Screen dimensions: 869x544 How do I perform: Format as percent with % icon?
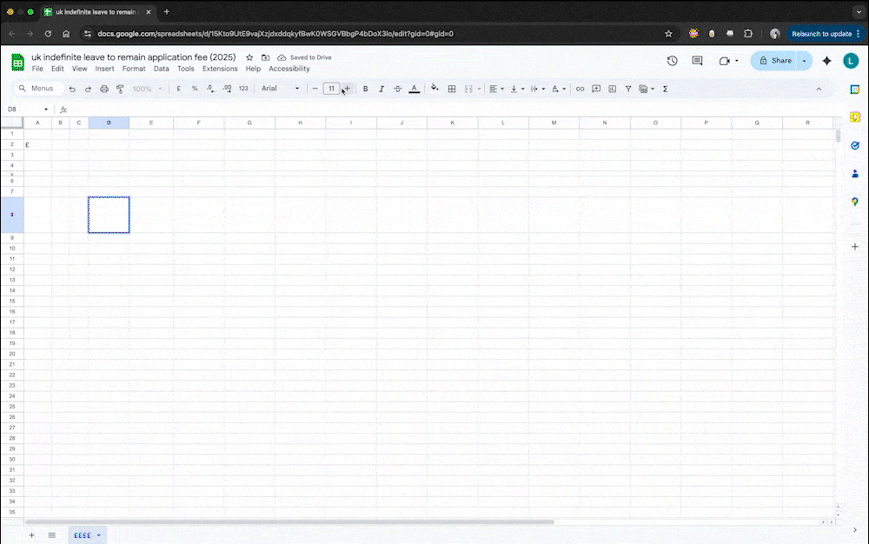pos(195,89)
